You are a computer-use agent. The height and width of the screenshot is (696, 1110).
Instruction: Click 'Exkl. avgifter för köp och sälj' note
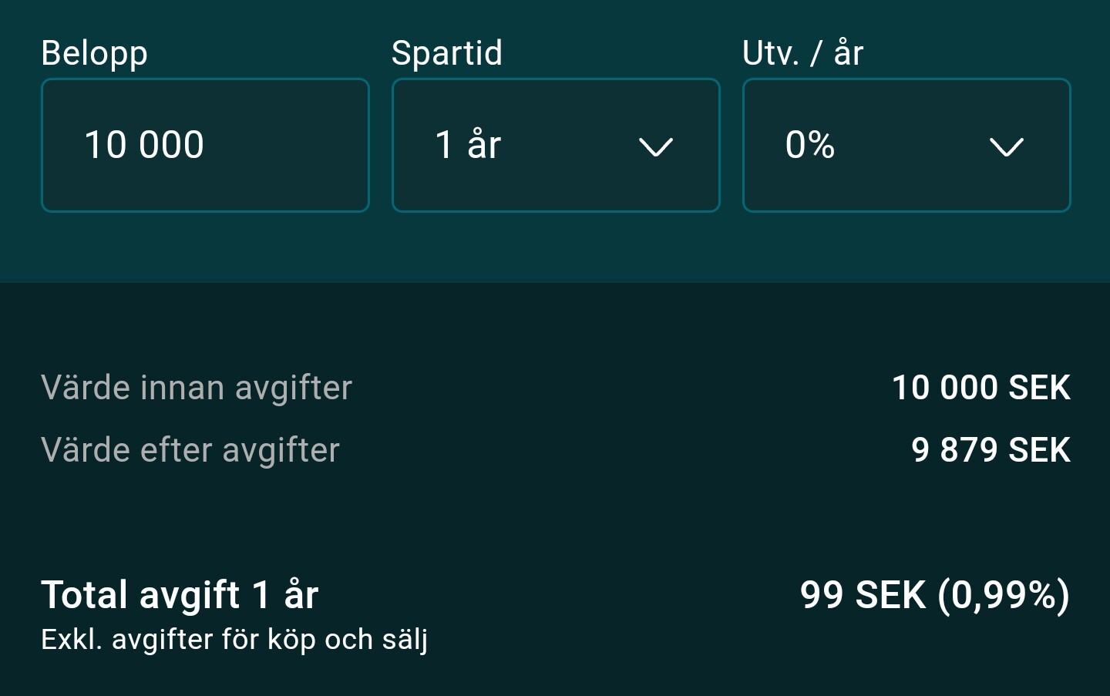click(234, 639)
